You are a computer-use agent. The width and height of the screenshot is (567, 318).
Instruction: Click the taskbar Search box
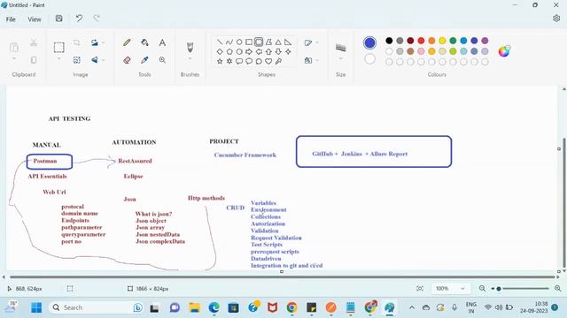97,307
